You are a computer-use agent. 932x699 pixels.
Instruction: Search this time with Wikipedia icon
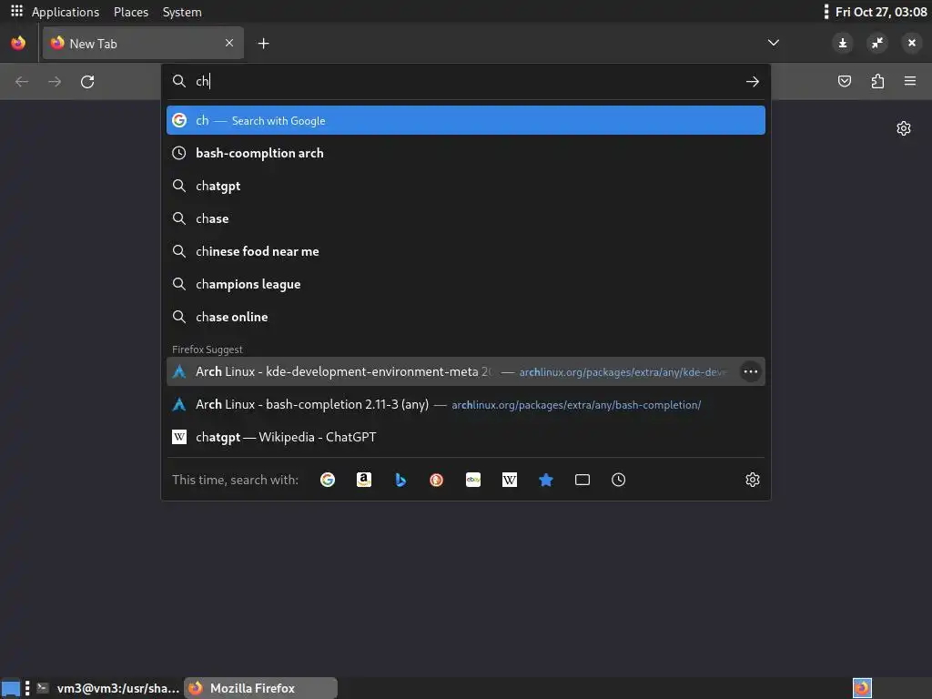point(510,480)
